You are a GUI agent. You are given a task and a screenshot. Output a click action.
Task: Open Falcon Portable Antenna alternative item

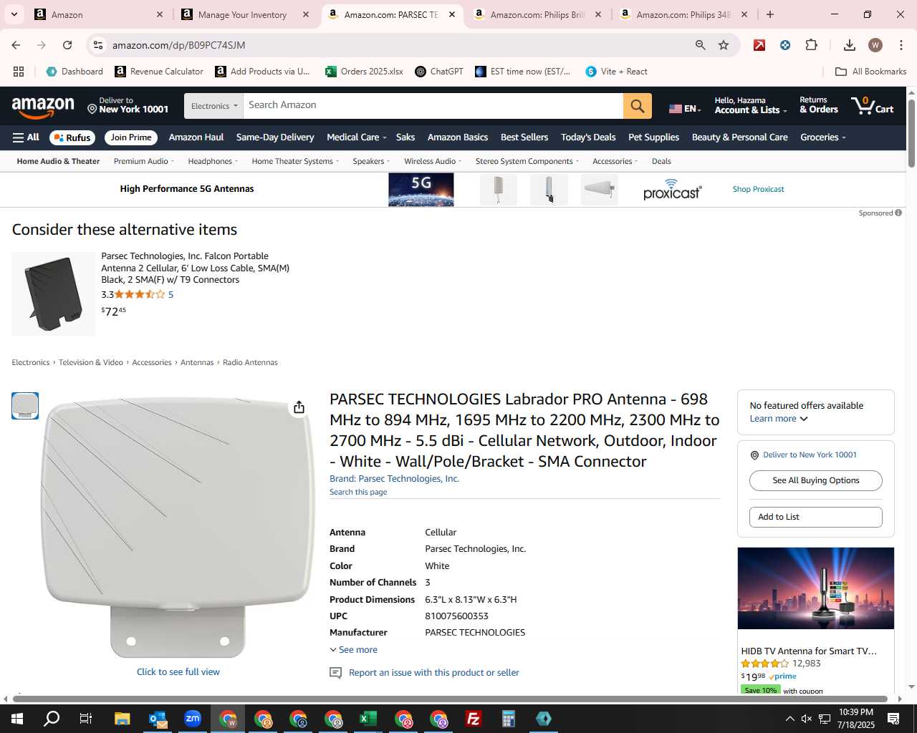click(x=195, y=268)
